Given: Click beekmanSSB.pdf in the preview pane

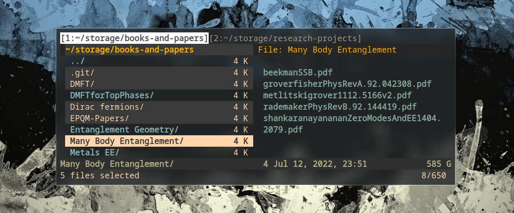Looking at the screenshot, I should (293, 72).
